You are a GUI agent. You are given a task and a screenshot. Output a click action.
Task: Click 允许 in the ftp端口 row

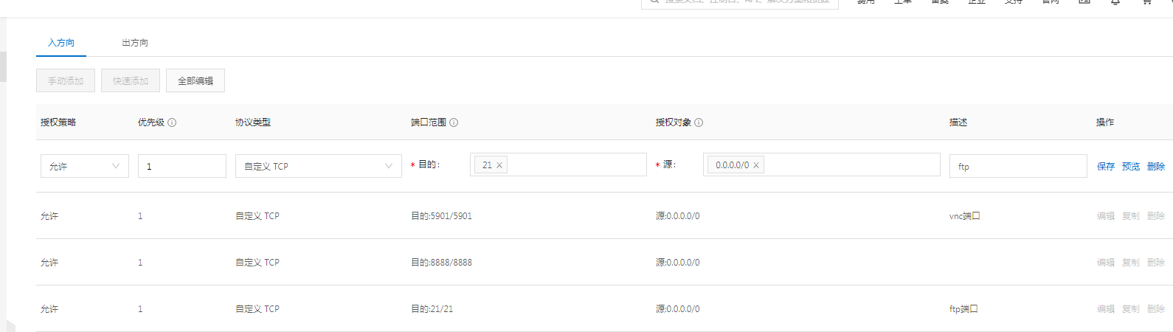[49, 309]
